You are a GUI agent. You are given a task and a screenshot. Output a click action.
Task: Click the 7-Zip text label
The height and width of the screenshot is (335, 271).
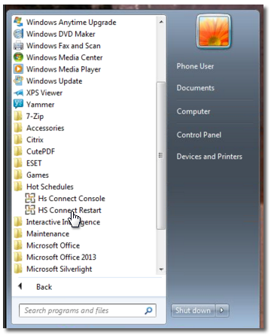click(35, 117)
